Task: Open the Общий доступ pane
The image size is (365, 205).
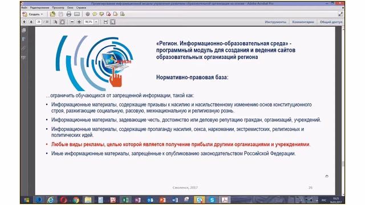Action: (331, 22)
